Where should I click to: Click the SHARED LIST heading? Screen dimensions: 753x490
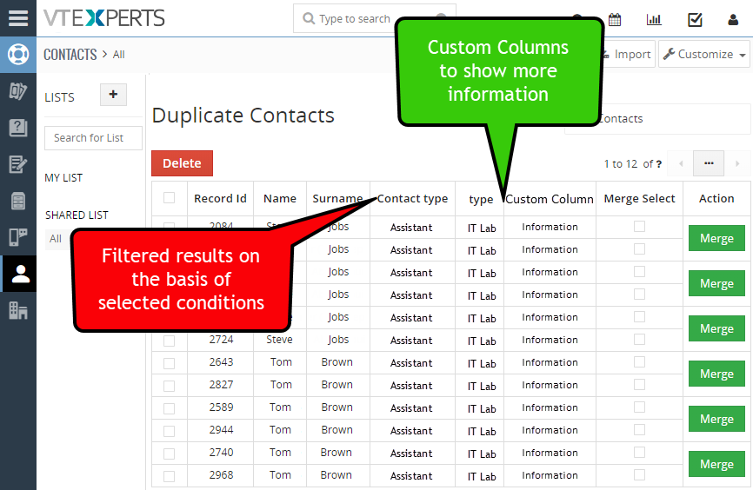coord(77,215)
